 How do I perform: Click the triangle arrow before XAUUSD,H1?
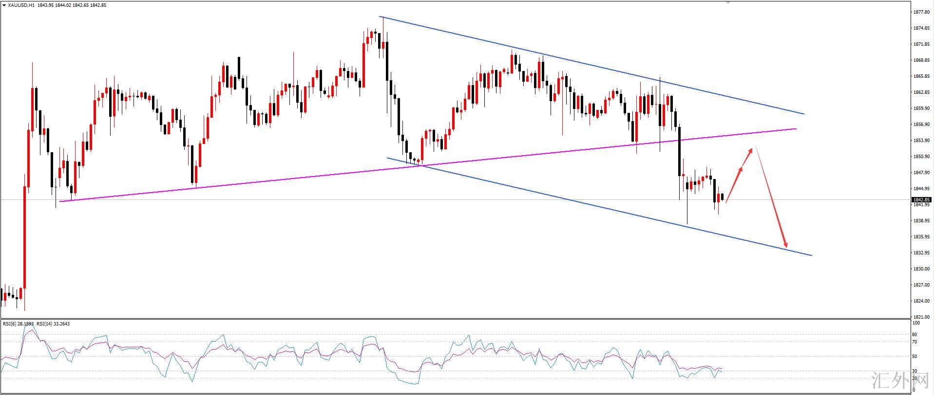[4, 5]
